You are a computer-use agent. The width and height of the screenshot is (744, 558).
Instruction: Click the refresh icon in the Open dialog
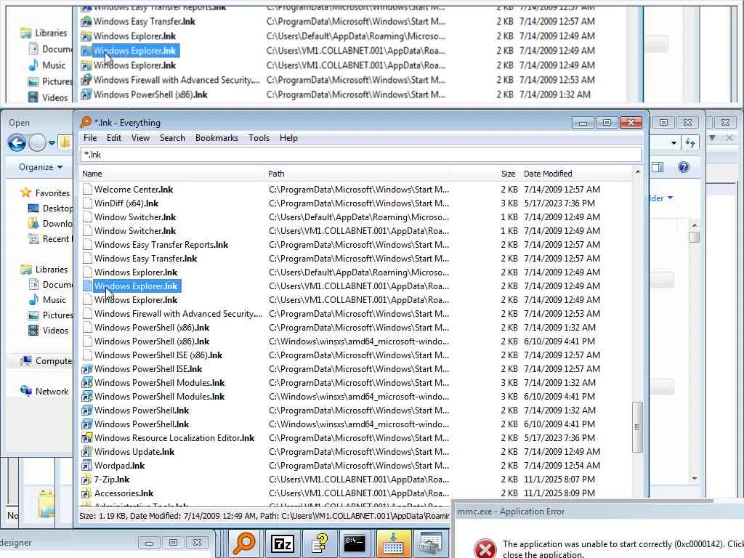tap(690, 143)
